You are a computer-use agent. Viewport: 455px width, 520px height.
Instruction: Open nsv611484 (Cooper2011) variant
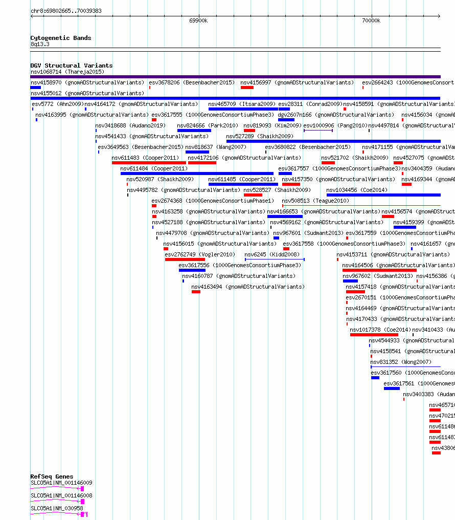point(154,169)
